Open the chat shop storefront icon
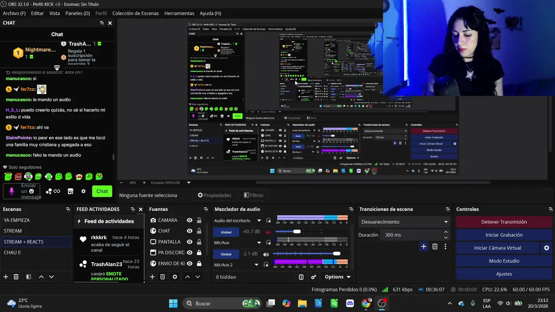555x312 pixels. 70,191
